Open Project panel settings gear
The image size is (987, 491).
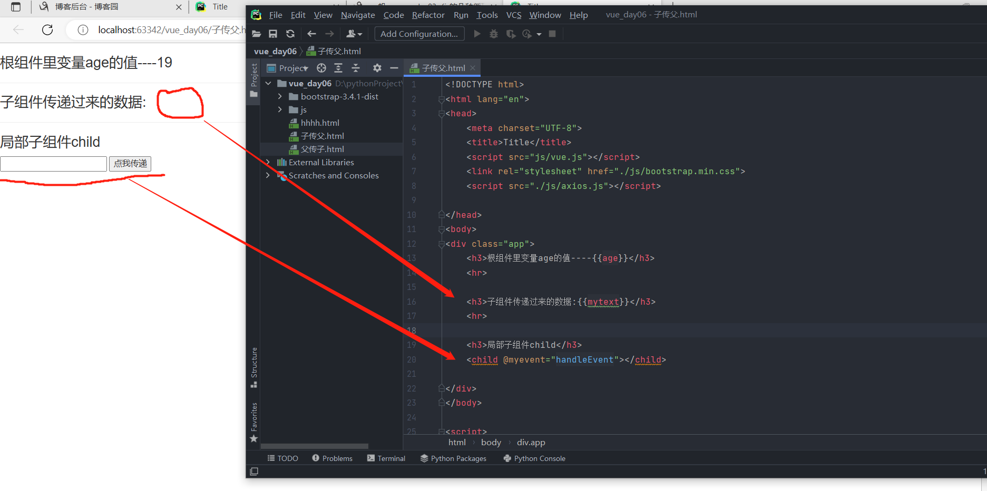(377, 68)
